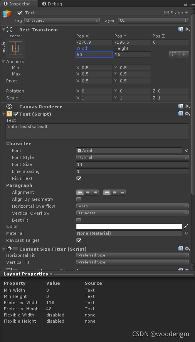Image resolution: width=195 pixels, height=342 pixels.
Task: Open the Font Style dropdown
Action: click(x=133, y=157)
